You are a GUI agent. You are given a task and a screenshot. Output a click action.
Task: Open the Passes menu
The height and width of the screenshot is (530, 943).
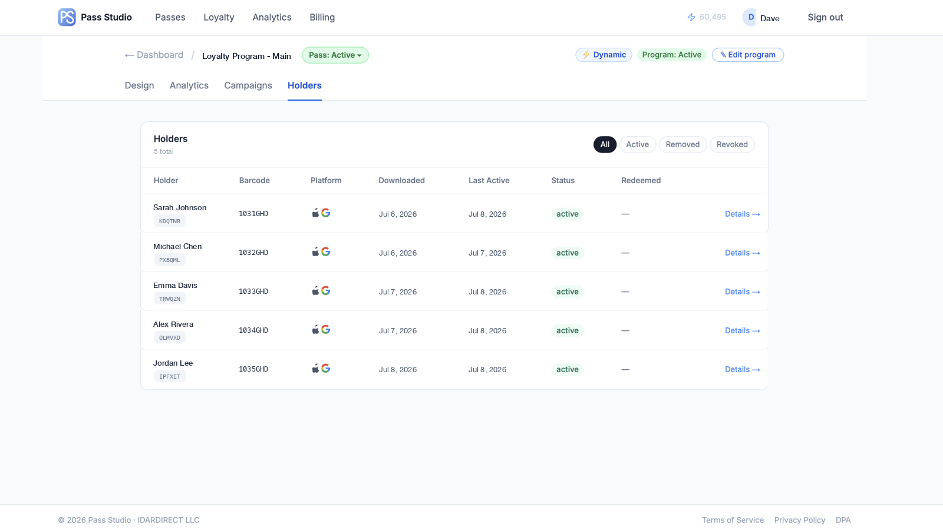tap(170, 18)
